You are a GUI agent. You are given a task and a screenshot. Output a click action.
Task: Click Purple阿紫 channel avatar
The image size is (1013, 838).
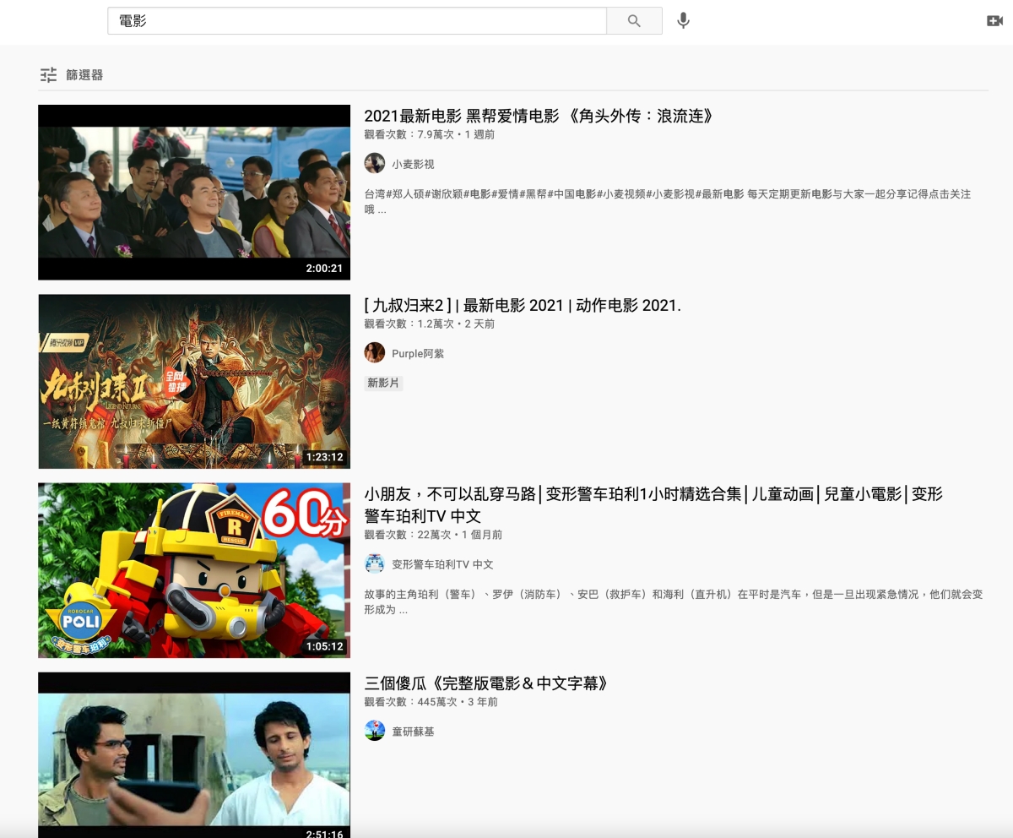375,353
